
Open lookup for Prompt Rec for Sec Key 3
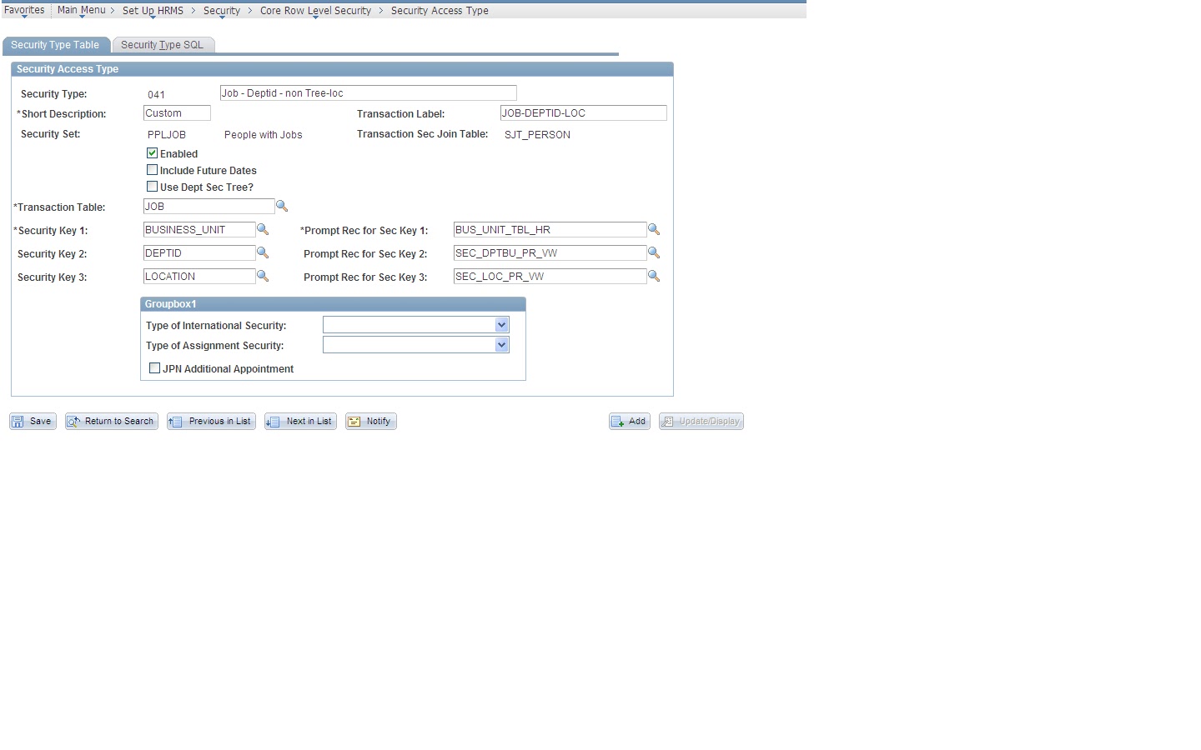coord(654,276)
